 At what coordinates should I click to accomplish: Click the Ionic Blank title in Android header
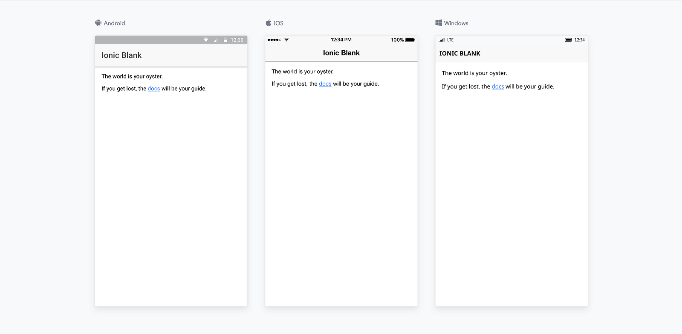(121, 55)
